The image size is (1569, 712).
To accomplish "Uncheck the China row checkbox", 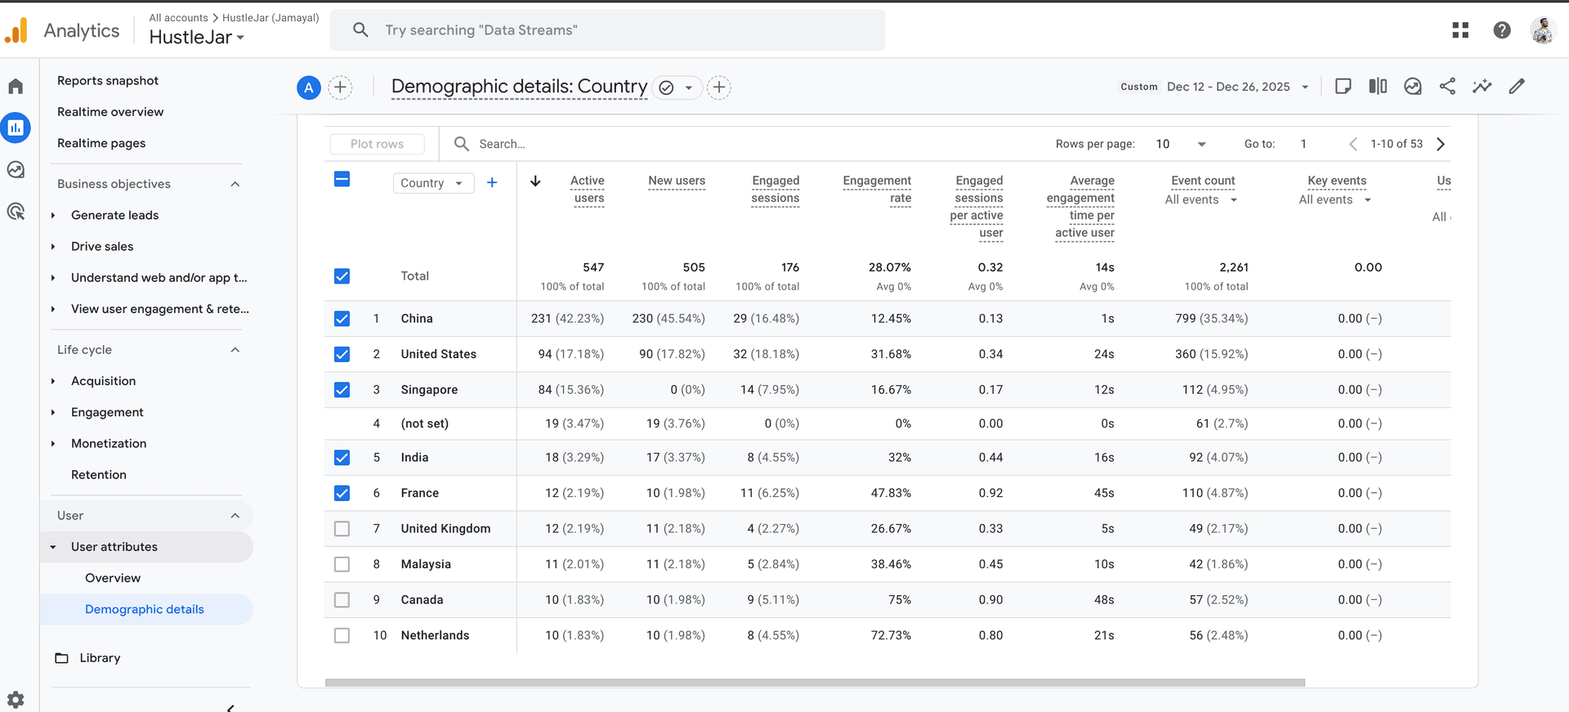I will point(342,319).
